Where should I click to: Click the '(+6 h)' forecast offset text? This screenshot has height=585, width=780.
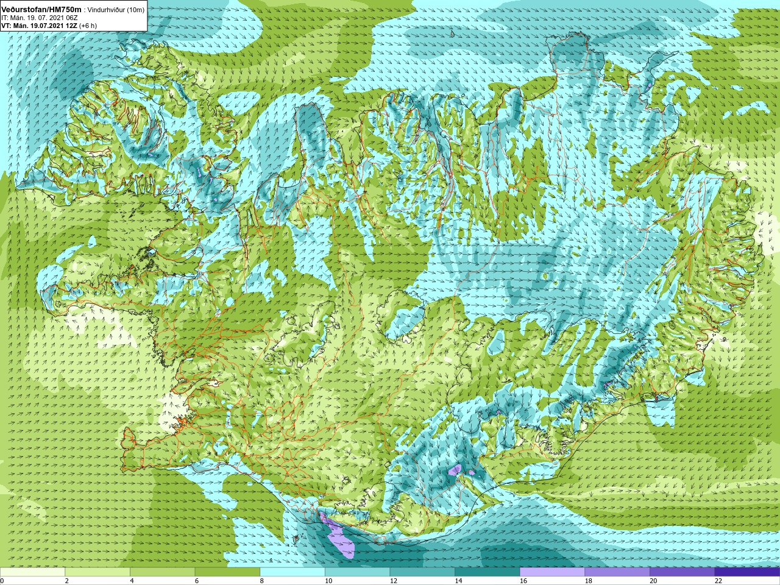[88, 26]
